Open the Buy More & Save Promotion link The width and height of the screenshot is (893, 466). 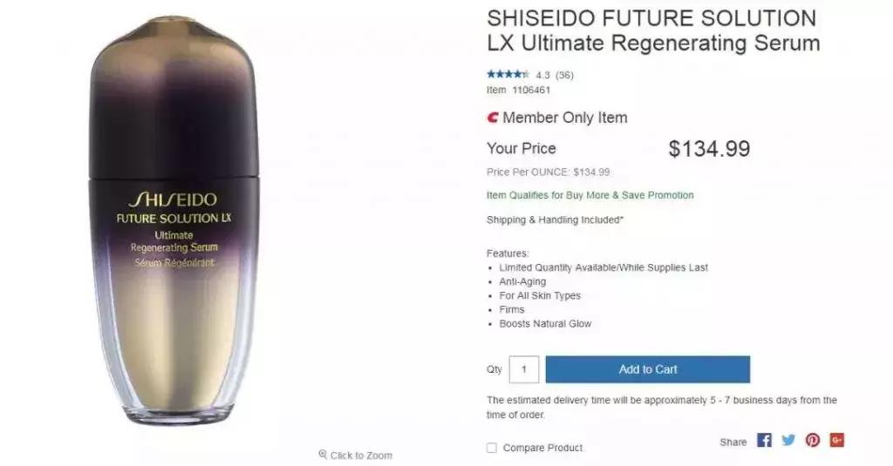pos(590,195)
